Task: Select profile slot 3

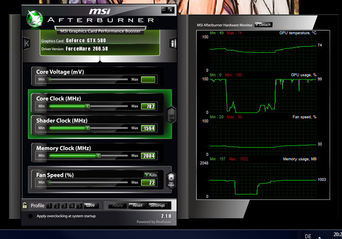Action: click(64, 206)
